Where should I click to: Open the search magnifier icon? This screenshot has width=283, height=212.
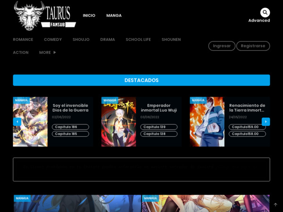pyautogui.click(x=265, y=12)
